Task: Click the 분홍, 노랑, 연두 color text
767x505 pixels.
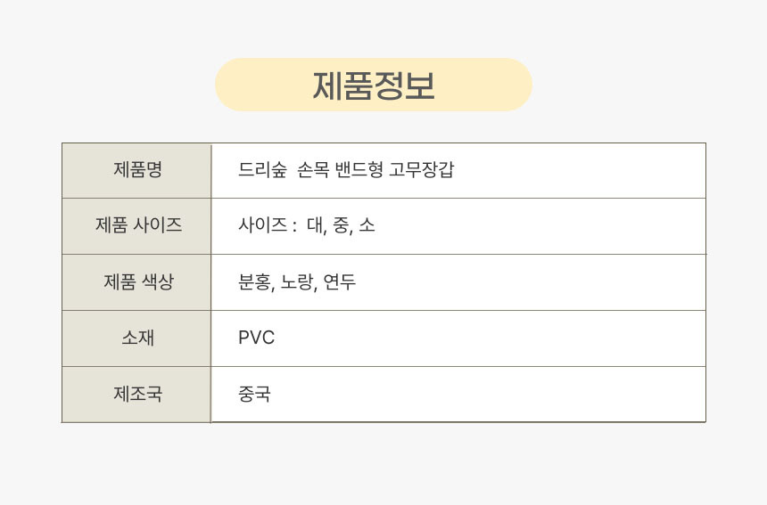Action: (x=297, y=281)
